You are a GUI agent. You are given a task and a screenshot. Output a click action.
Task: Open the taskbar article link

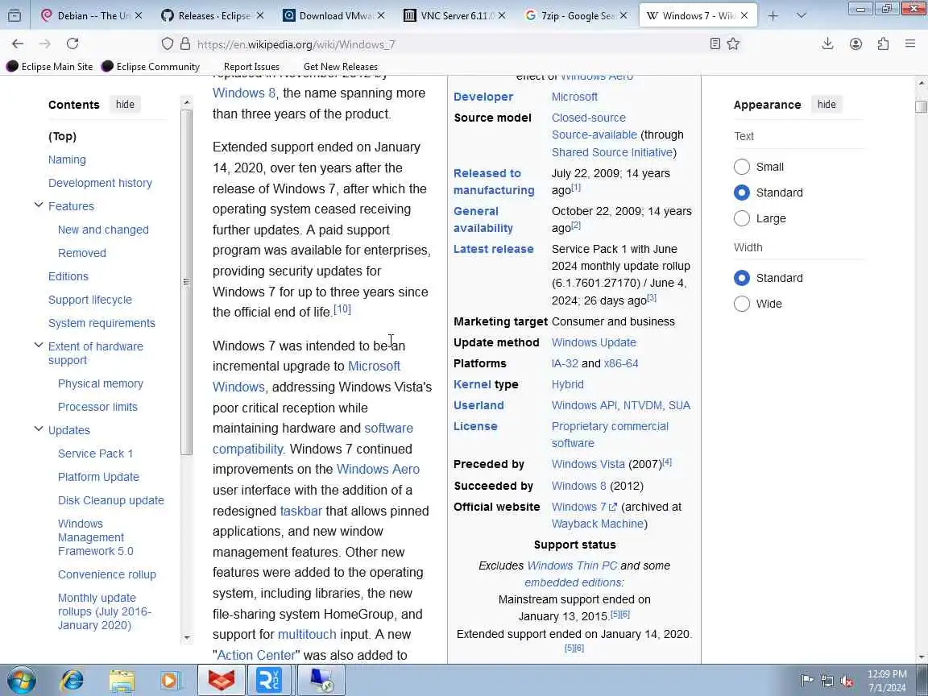[300, 511]
